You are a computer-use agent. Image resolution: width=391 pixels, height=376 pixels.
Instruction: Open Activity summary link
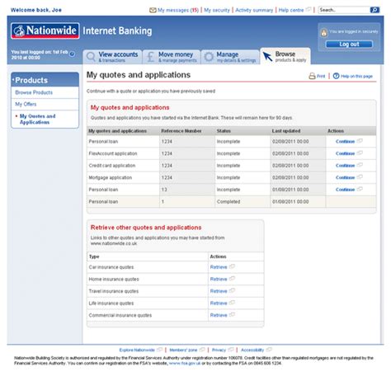coord(254,10)
